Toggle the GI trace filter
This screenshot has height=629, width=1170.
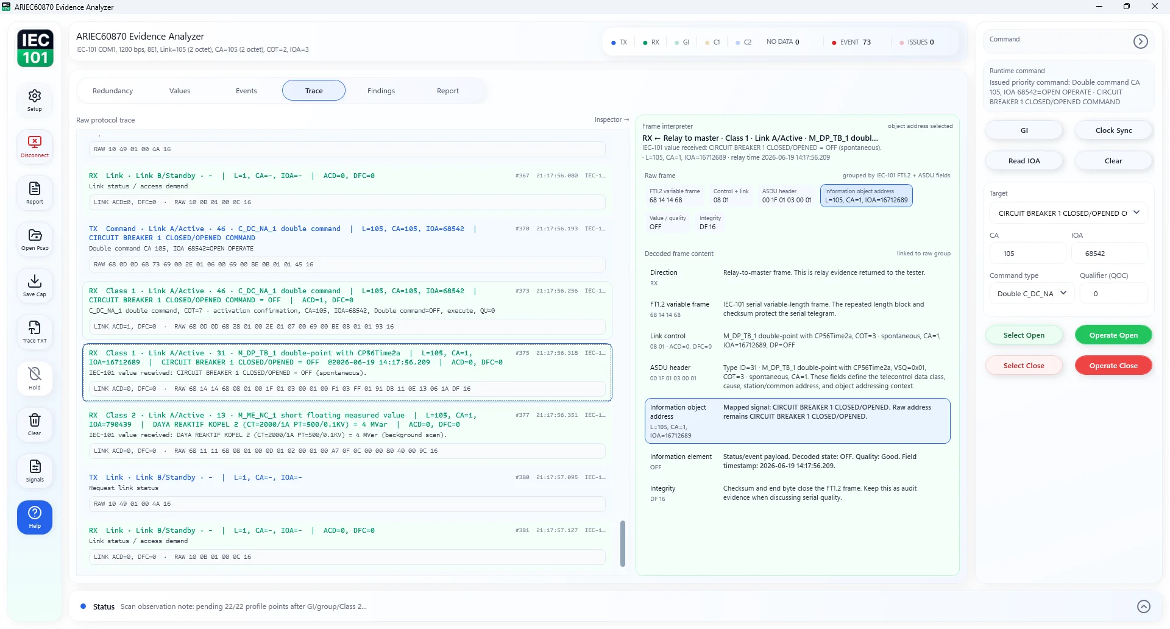(x=682, y=43)
